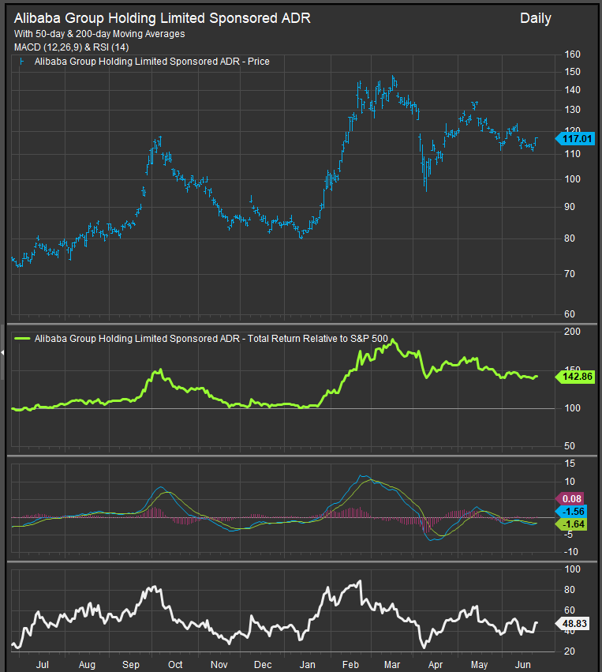Click the 110 price axis label
Screen dimensions: 602x672
pos(573,154)
